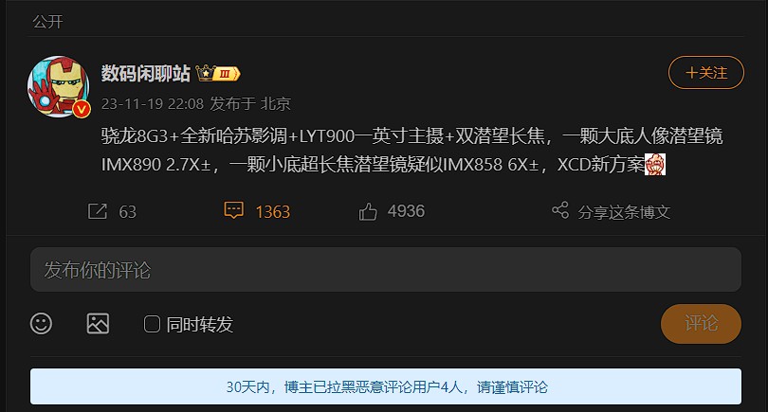The image size is (768, 412).
Task: Click the 1363 comment count
Action: click(272, 212)
